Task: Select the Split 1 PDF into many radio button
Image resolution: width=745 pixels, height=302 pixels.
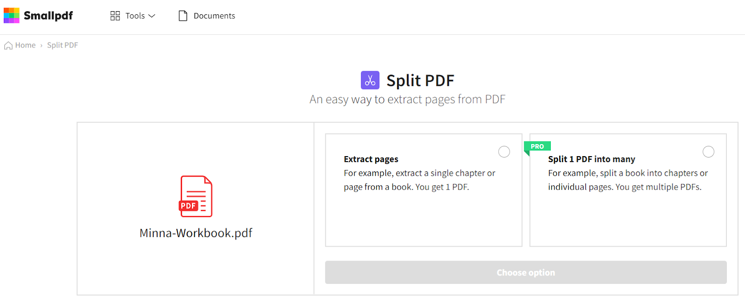Action: [708, 152]
